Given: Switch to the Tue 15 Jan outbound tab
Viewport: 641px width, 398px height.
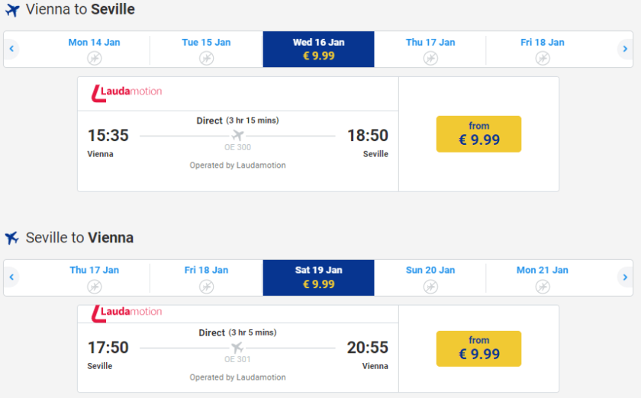Looking at the screenshot, I should (206, 49).
